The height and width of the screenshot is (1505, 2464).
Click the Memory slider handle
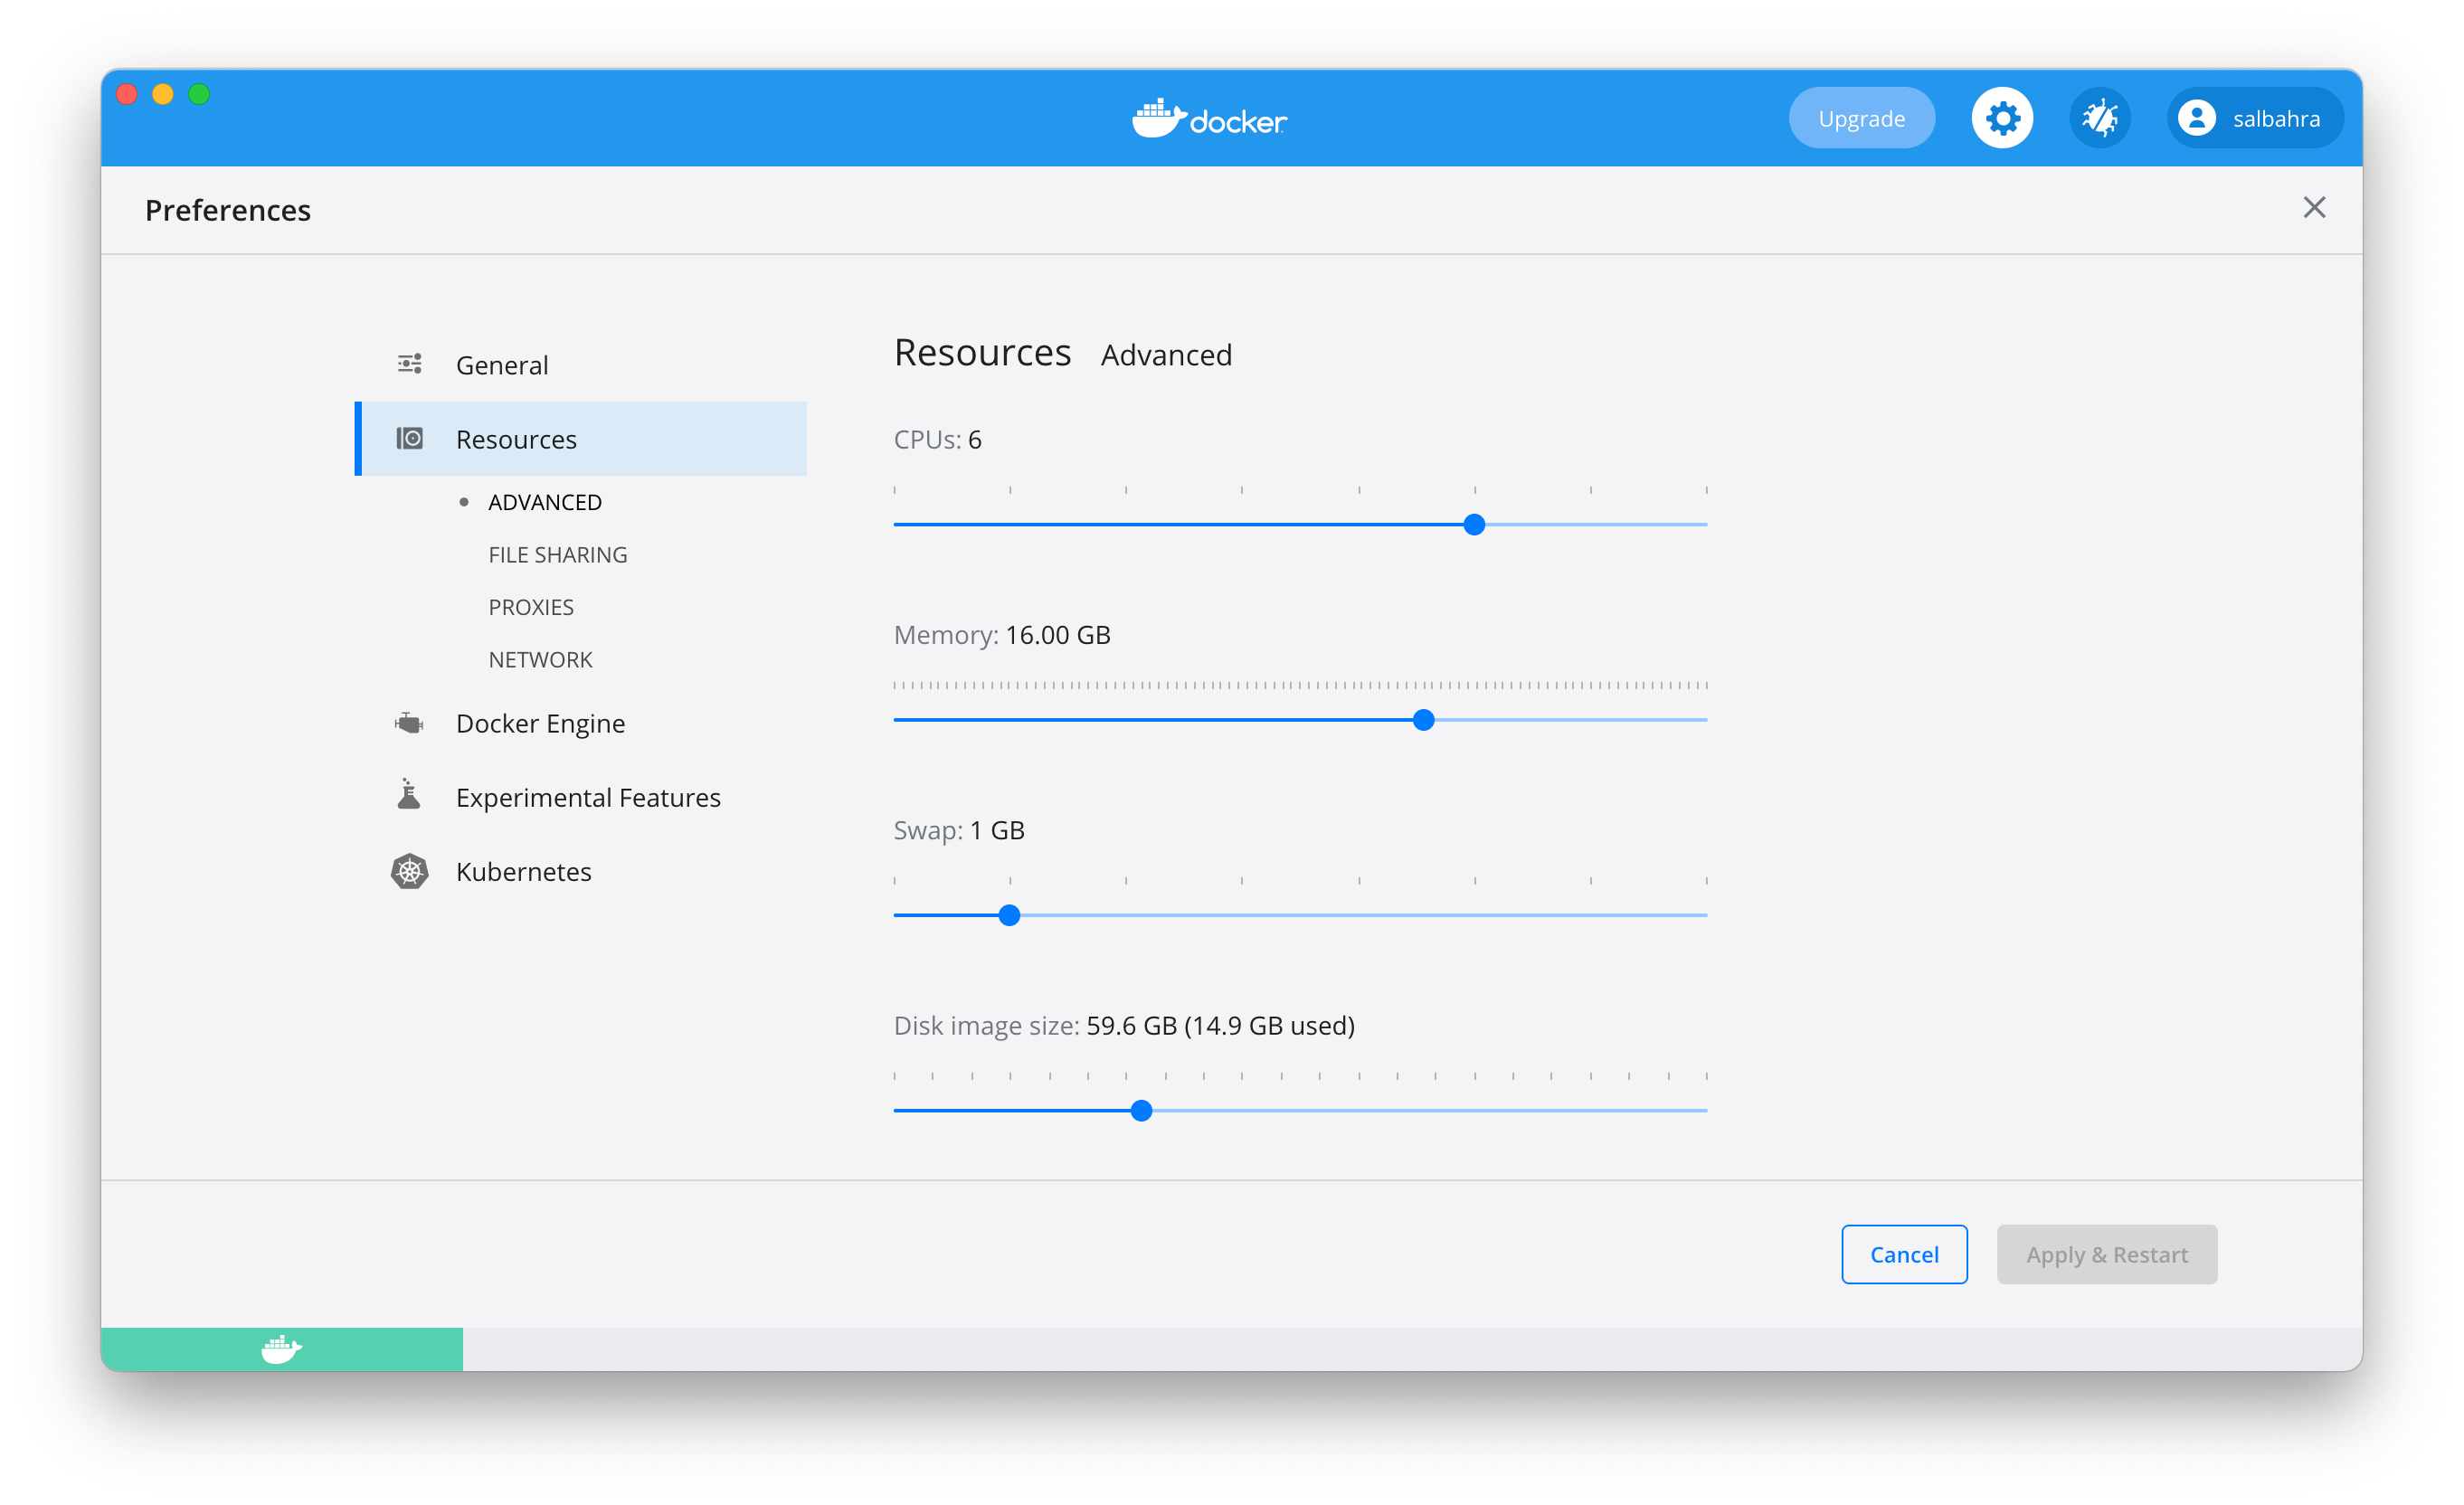click(x=1423, y=720)
